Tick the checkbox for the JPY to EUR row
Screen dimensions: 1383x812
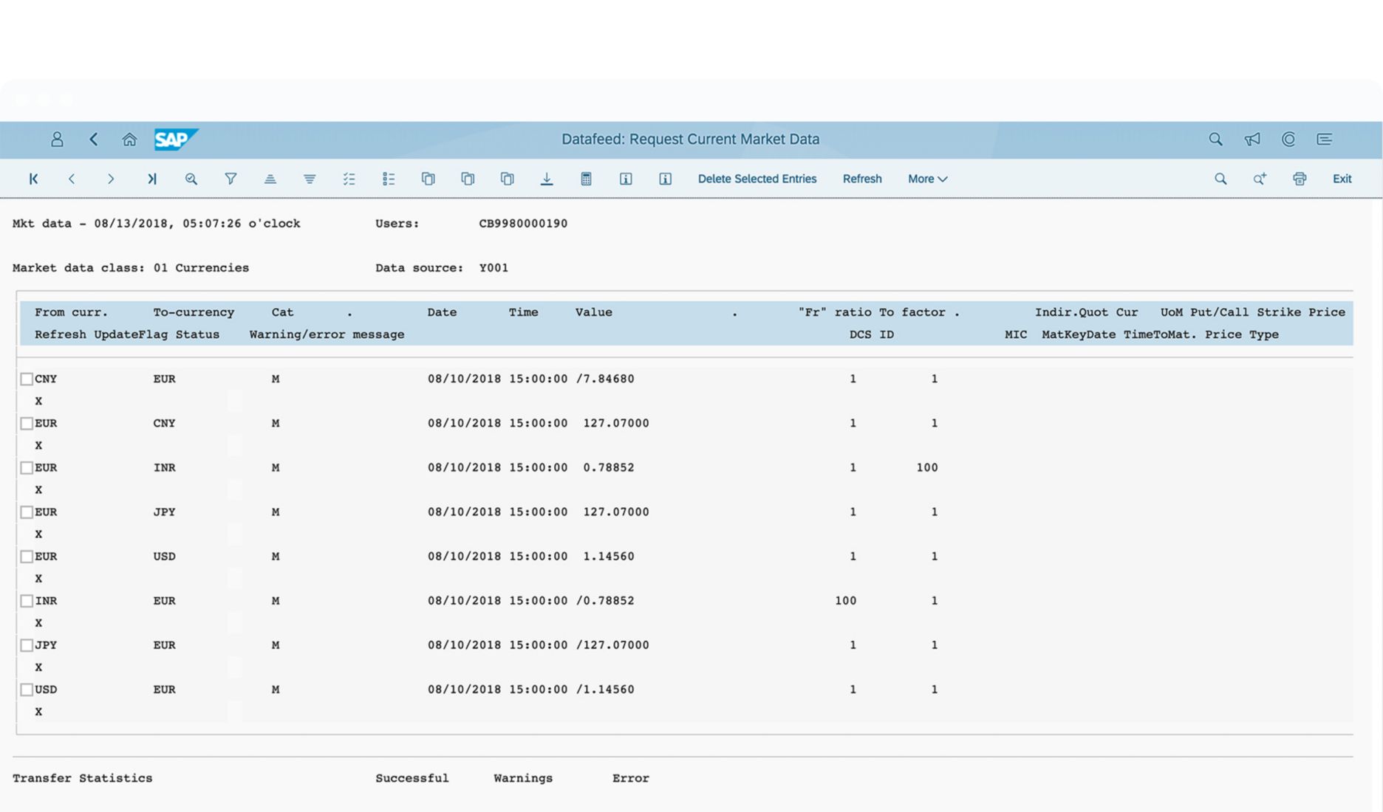tap(27, 644)
